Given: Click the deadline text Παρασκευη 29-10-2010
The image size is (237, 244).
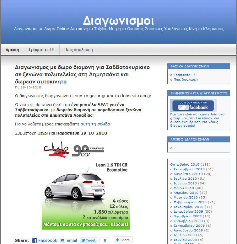Looking at the screenshot, I should [x=82, y=133].
